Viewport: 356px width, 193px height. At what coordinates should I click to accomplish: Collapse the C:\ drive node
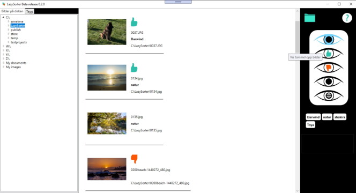(3, 17)
